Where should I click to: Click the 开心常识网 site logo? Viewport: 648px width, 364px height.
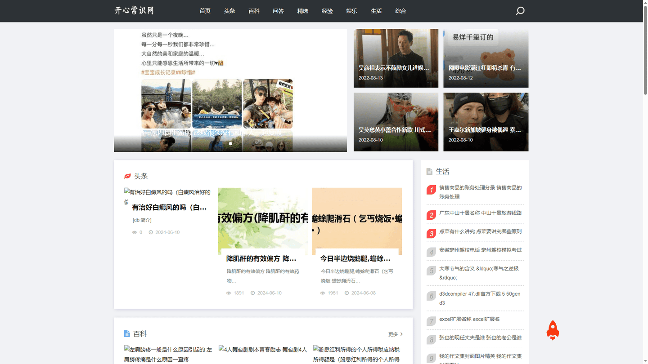tap(134, 10)
